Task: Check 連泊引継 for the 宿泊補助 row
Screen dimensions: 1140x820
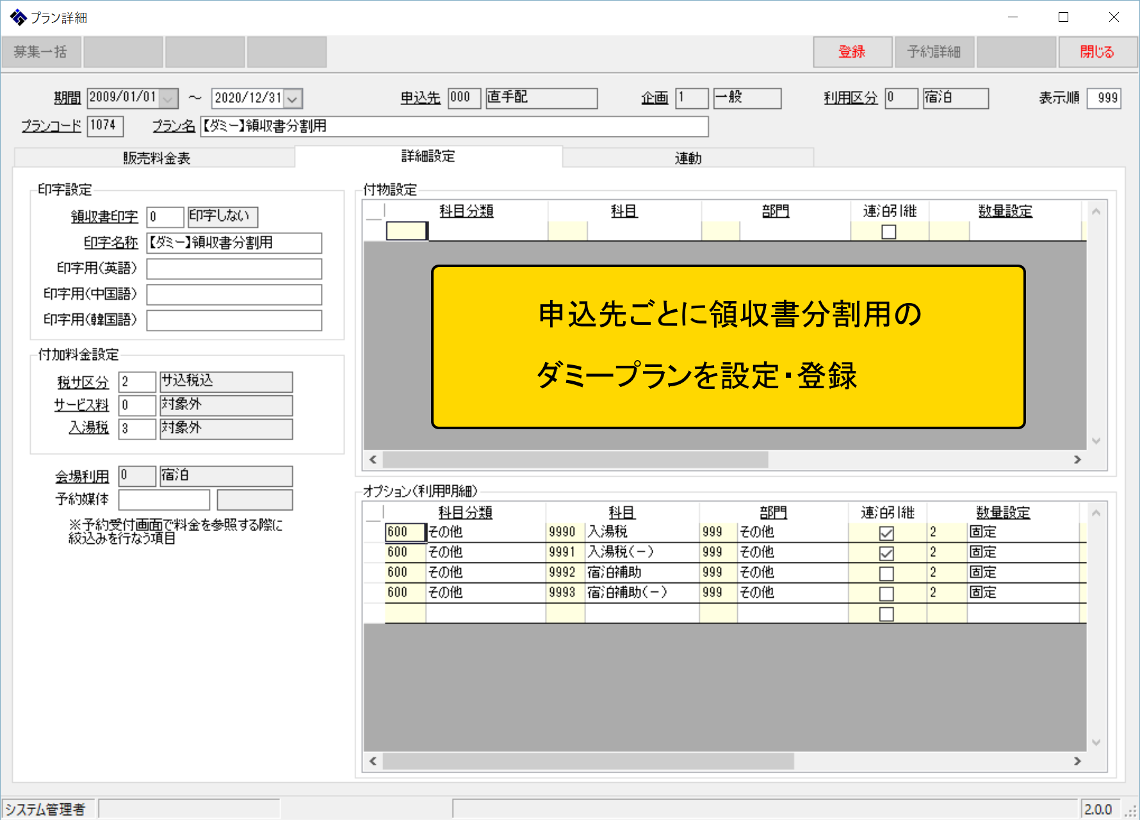Action: click(886, 573)
